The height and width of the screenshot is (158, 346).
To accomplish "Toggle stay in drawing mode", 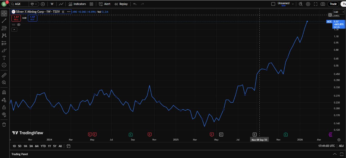I will pos(4,100).
